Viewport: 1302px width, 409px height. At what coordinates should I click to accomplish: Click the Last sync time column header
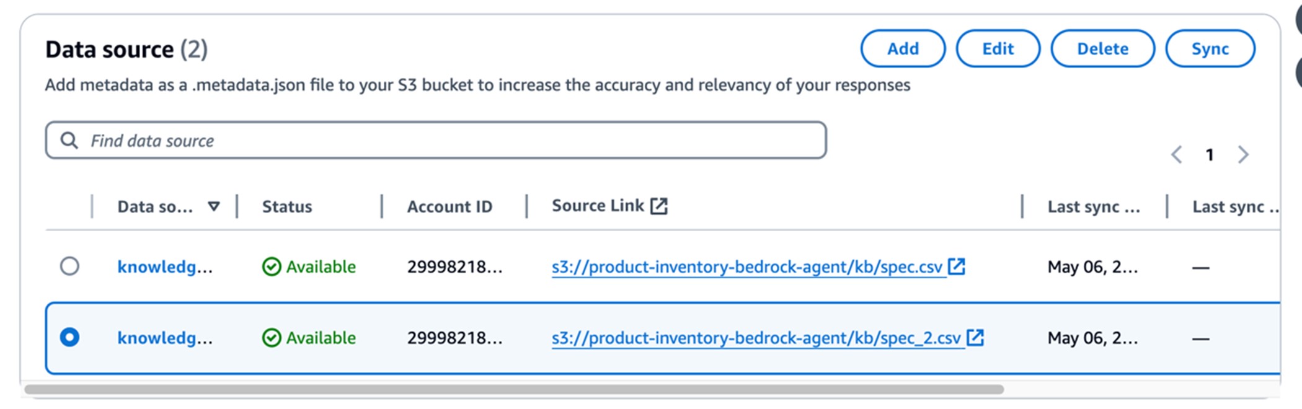(1094, 206)
